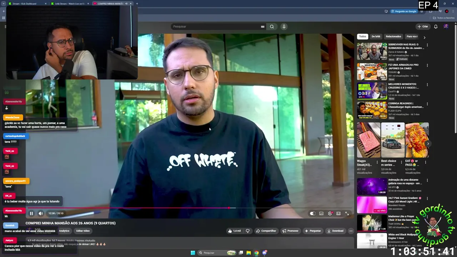
Task: Enter fullscreen mode on the video
Action: (347, 213)
